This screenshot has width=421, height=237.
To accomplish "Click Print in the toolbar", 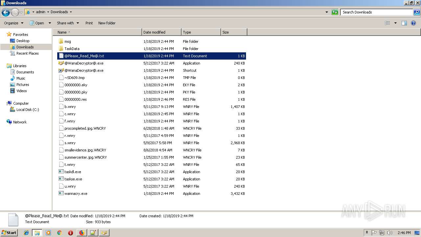I will point(89,23).
